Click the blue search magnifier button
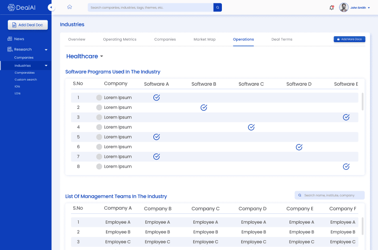378x250 pixels. 218,7
